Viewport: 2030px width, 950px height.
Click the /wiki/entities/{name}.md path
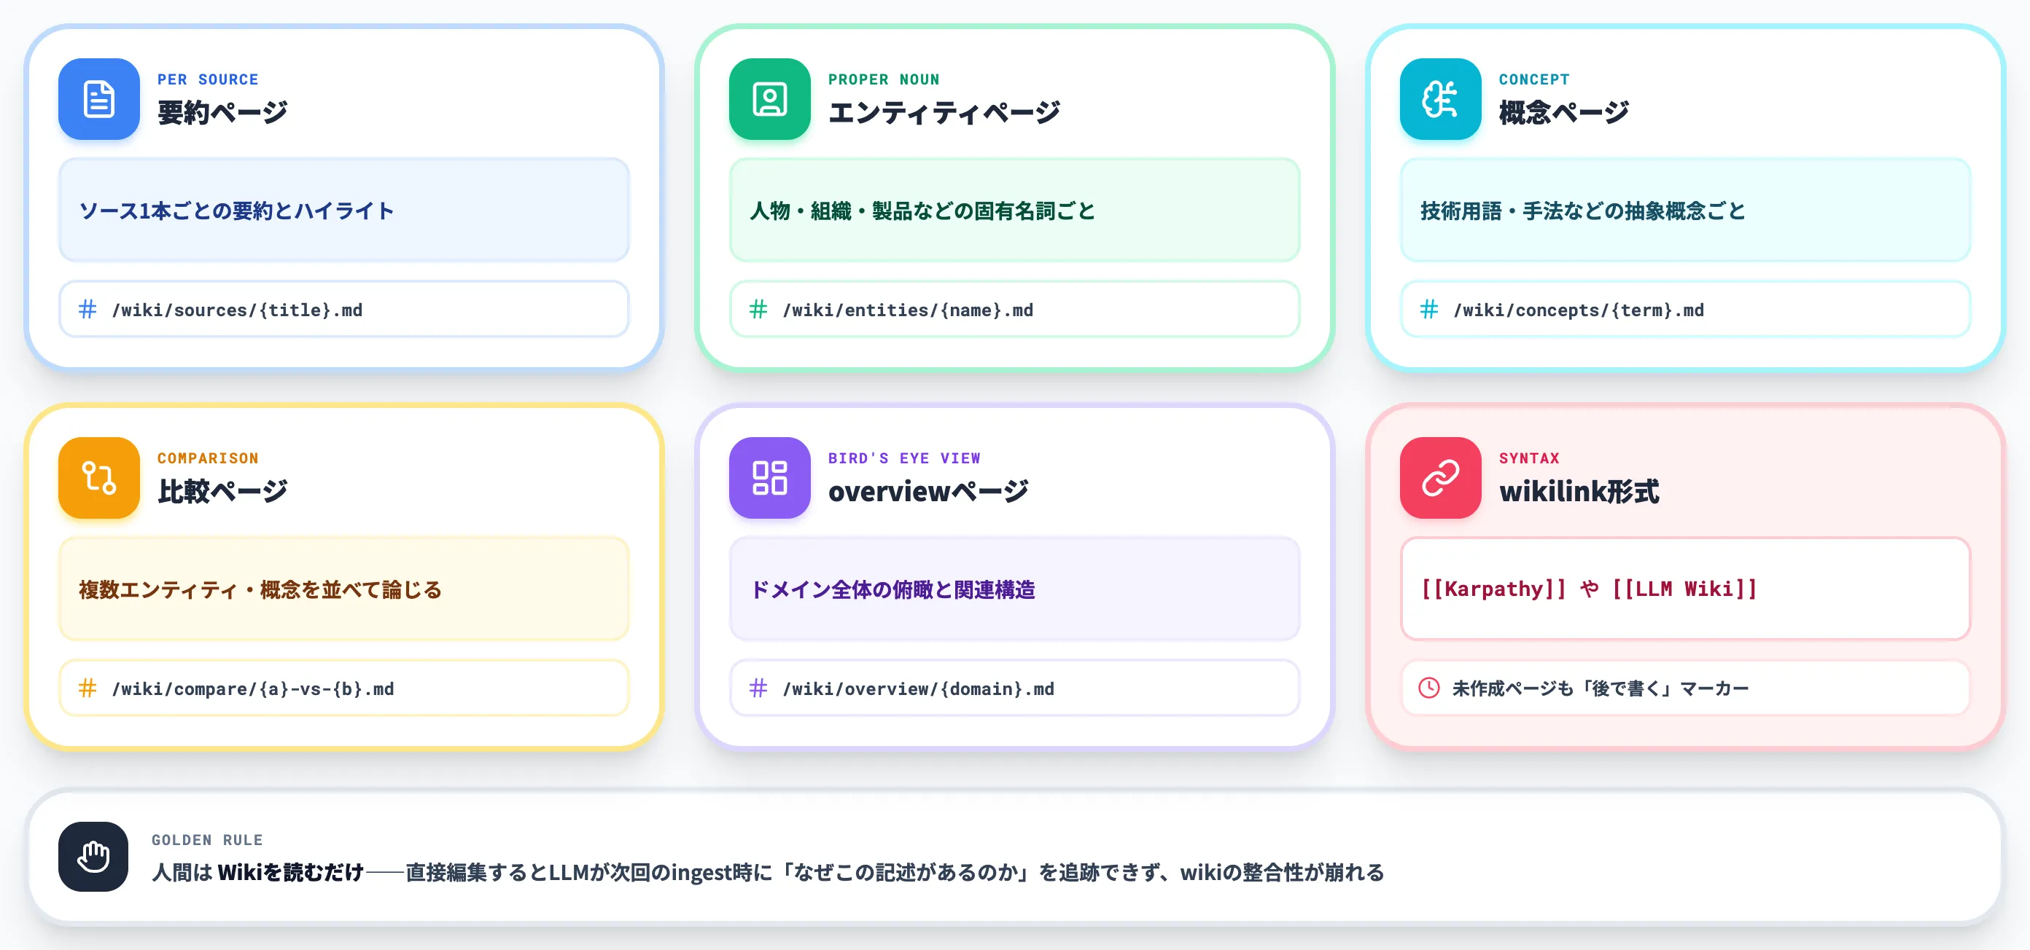click(x=908, y=310)
